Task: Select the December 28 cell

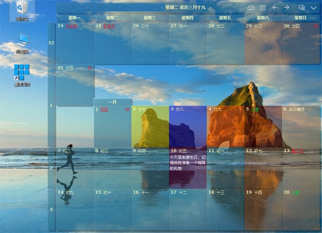Action: 225,43
